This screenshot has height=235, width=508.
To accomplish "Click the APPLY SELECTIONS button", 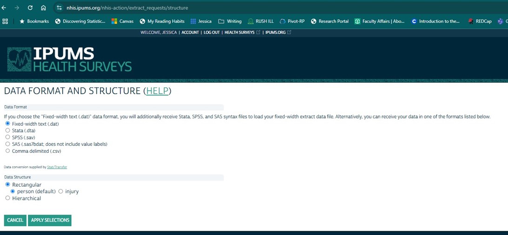I will click(50, 220).
